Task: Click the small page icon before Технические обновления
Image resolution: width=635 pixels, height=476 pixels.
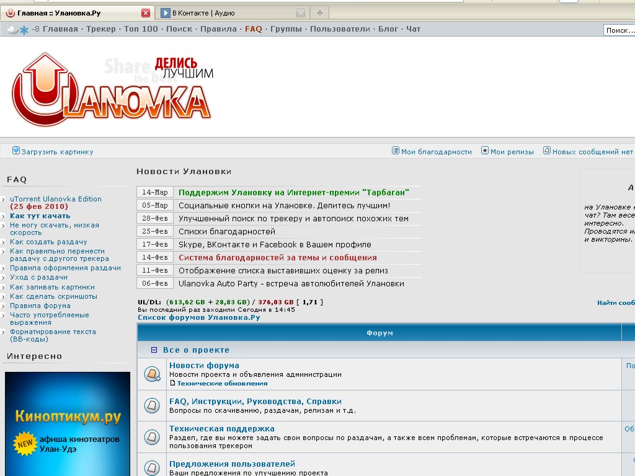Action: (x=173, y=383)
